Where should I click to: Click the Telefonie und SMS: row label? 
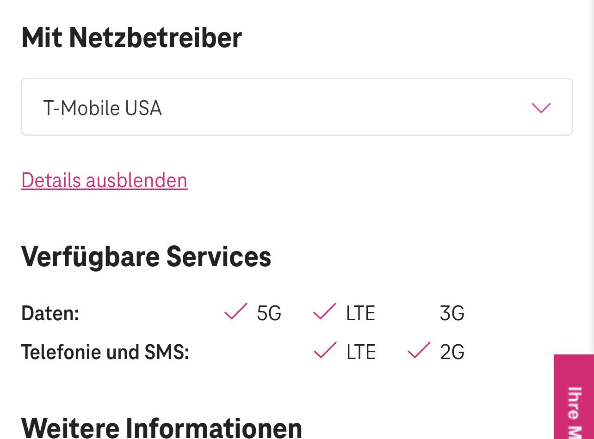tap(105, 353)
